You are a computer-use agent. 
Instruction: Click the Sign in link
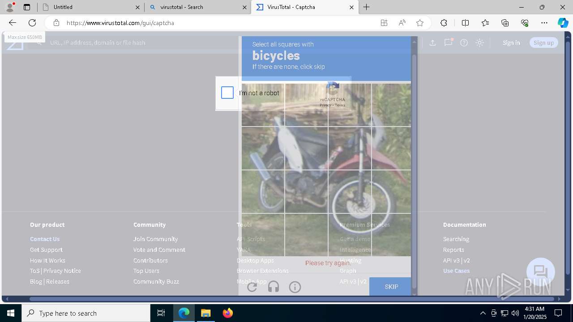point(511,42)
